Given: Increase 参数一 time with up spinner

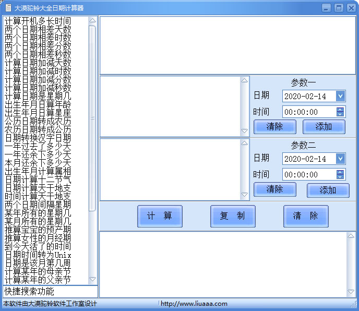Looking at the screenshot, I should pyautogui.click(x=340, y=110).
